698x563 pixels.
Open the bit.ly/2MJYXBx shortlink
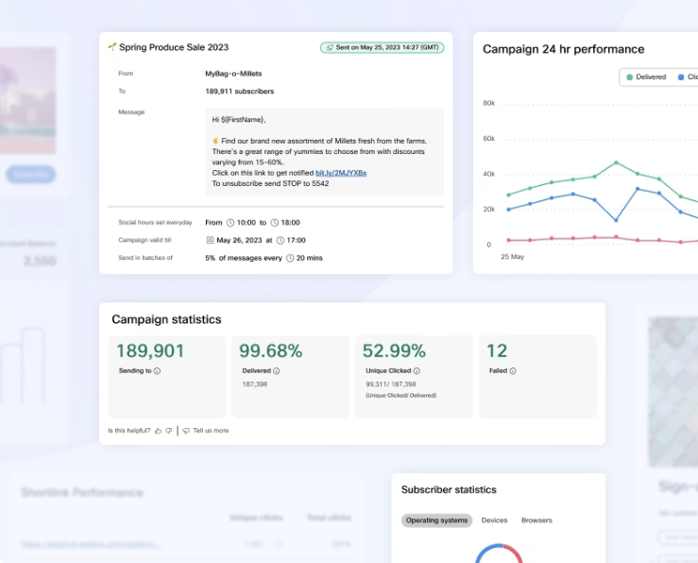(x=340, y=173)
